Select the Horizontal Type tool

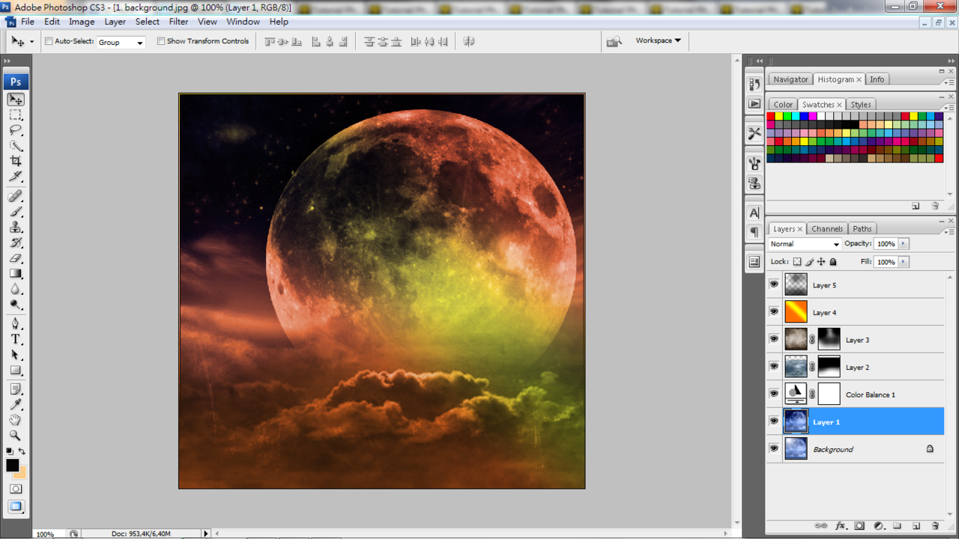[16, 340]
